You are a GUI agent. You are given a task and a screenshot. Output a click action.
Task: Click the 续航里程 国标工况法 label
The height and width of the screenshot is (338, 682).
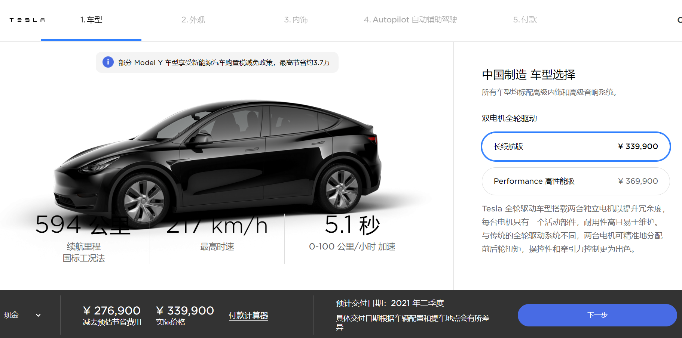pyautogui.click(x=84, y=252)
